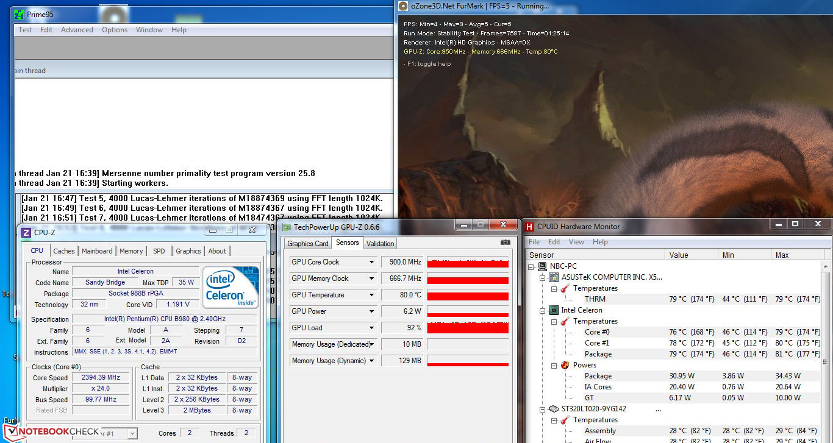
Task: Click thermometer icon beside ST320LT020 Temperatures
Action: pos(565,420)
